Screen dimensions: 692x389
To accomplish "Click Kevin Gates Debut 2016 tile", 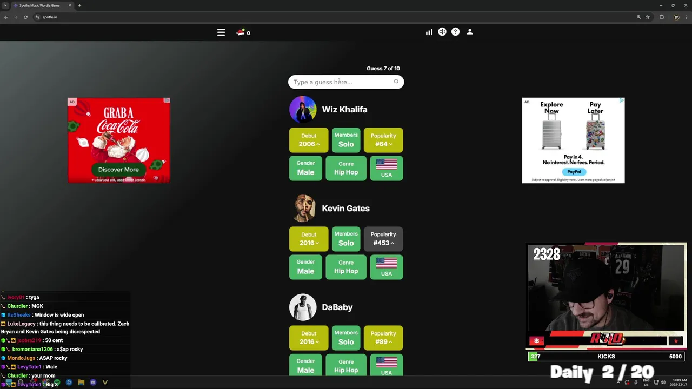I will (309, 239).
